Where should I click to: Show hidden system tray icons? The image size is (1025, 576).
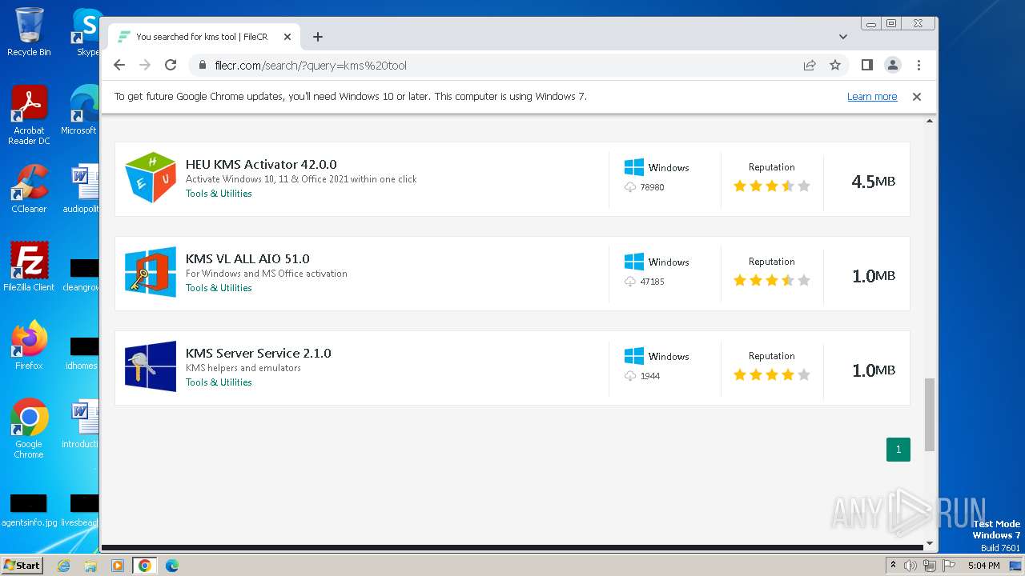pos(893,566)
